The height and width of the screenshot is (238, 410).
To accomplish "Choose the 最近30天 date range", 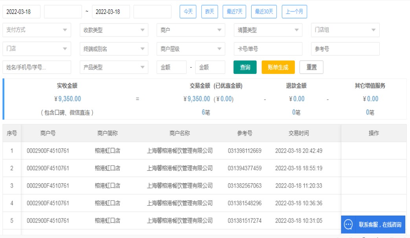I will [x=264, y=11].
